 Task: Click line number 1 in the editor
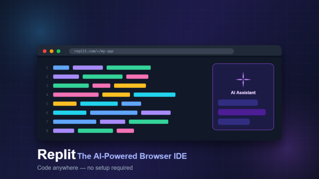(x=47, y=68)
